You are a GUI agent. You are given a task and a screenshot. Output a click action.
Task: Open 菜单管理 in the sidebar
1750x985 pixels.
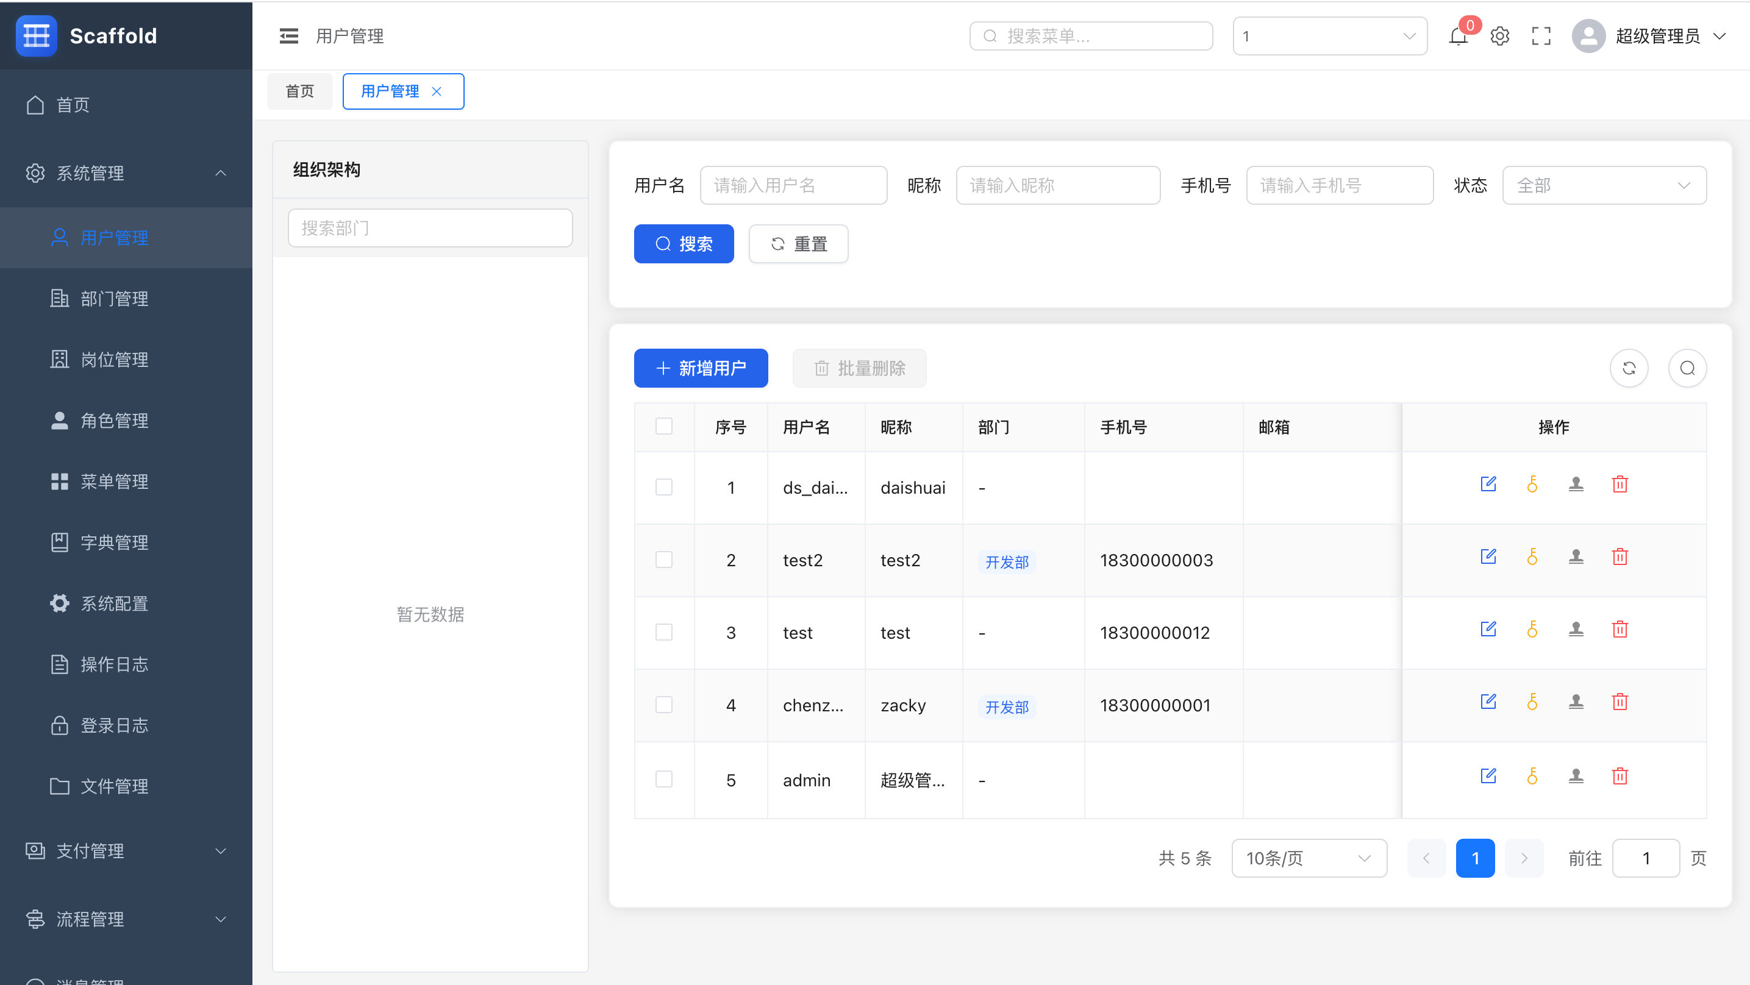point(126,482)
